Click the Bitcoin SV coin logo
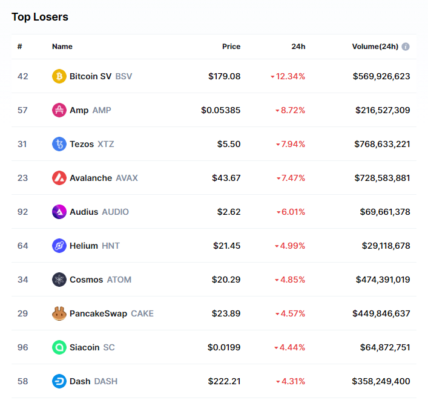Viewport: 428px width, 403px height. (59, 76)
